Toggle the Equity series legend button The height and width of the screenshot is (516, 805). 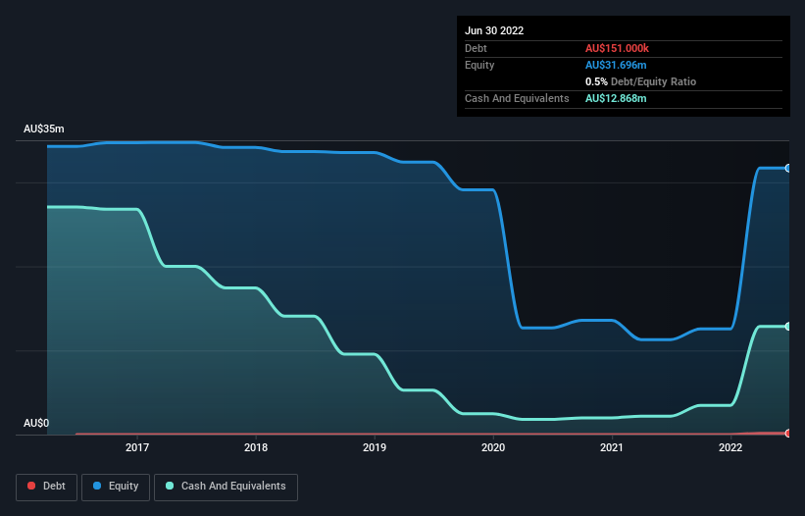tap(116, 487)
